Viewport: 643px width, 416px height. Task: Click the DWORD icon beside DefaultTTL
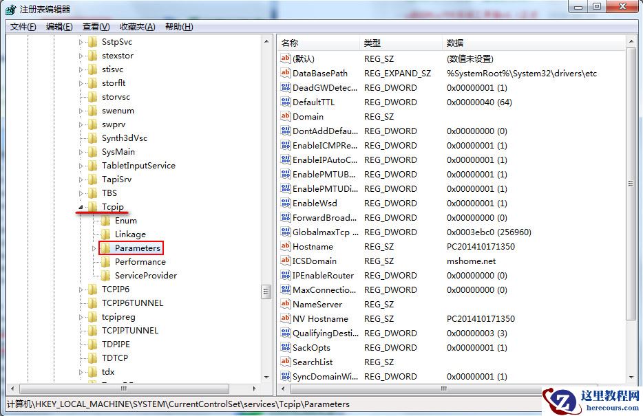point(286,102)
